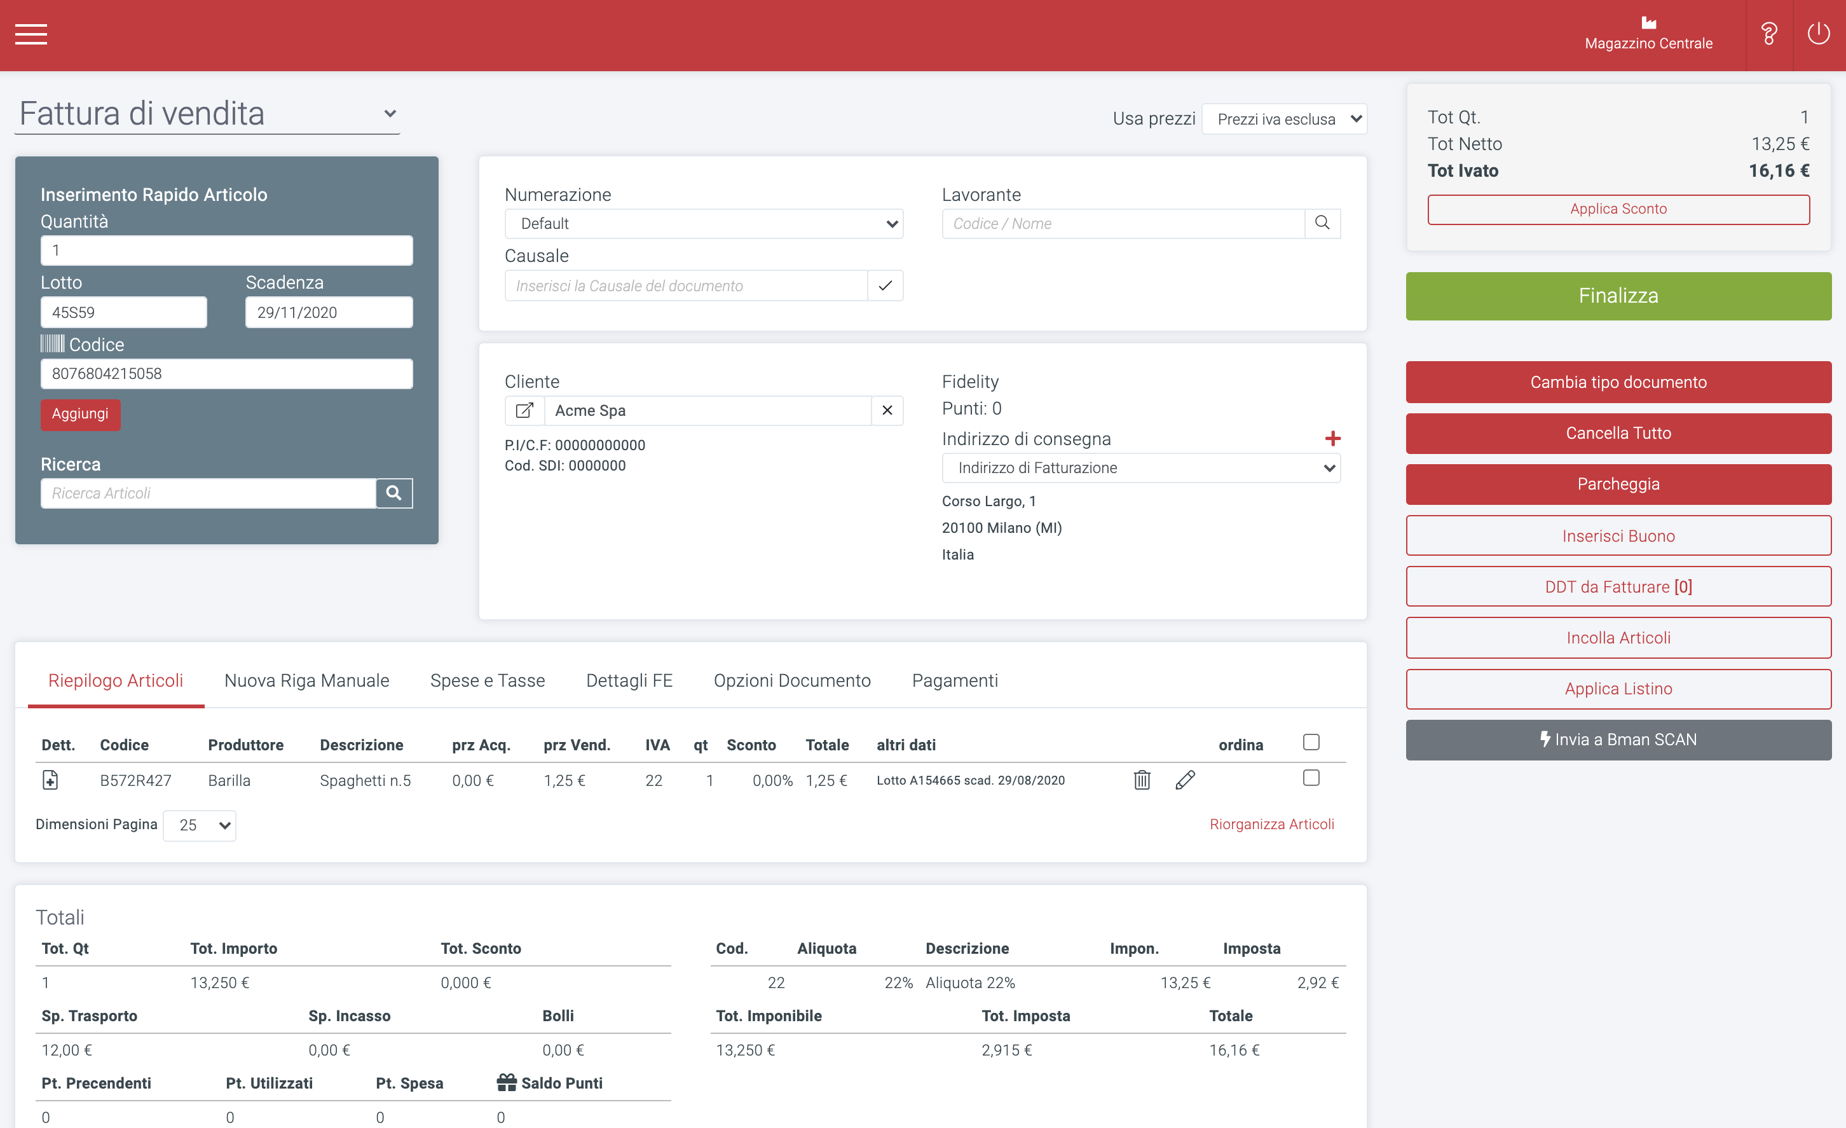Select the Riepilogo Articoli tab

pos(116,680)
